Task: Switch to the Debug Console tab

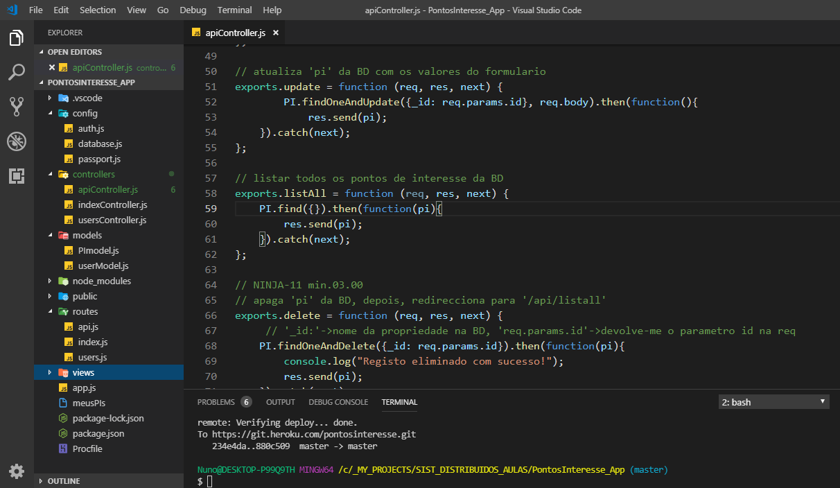Action: click(338, 402)
